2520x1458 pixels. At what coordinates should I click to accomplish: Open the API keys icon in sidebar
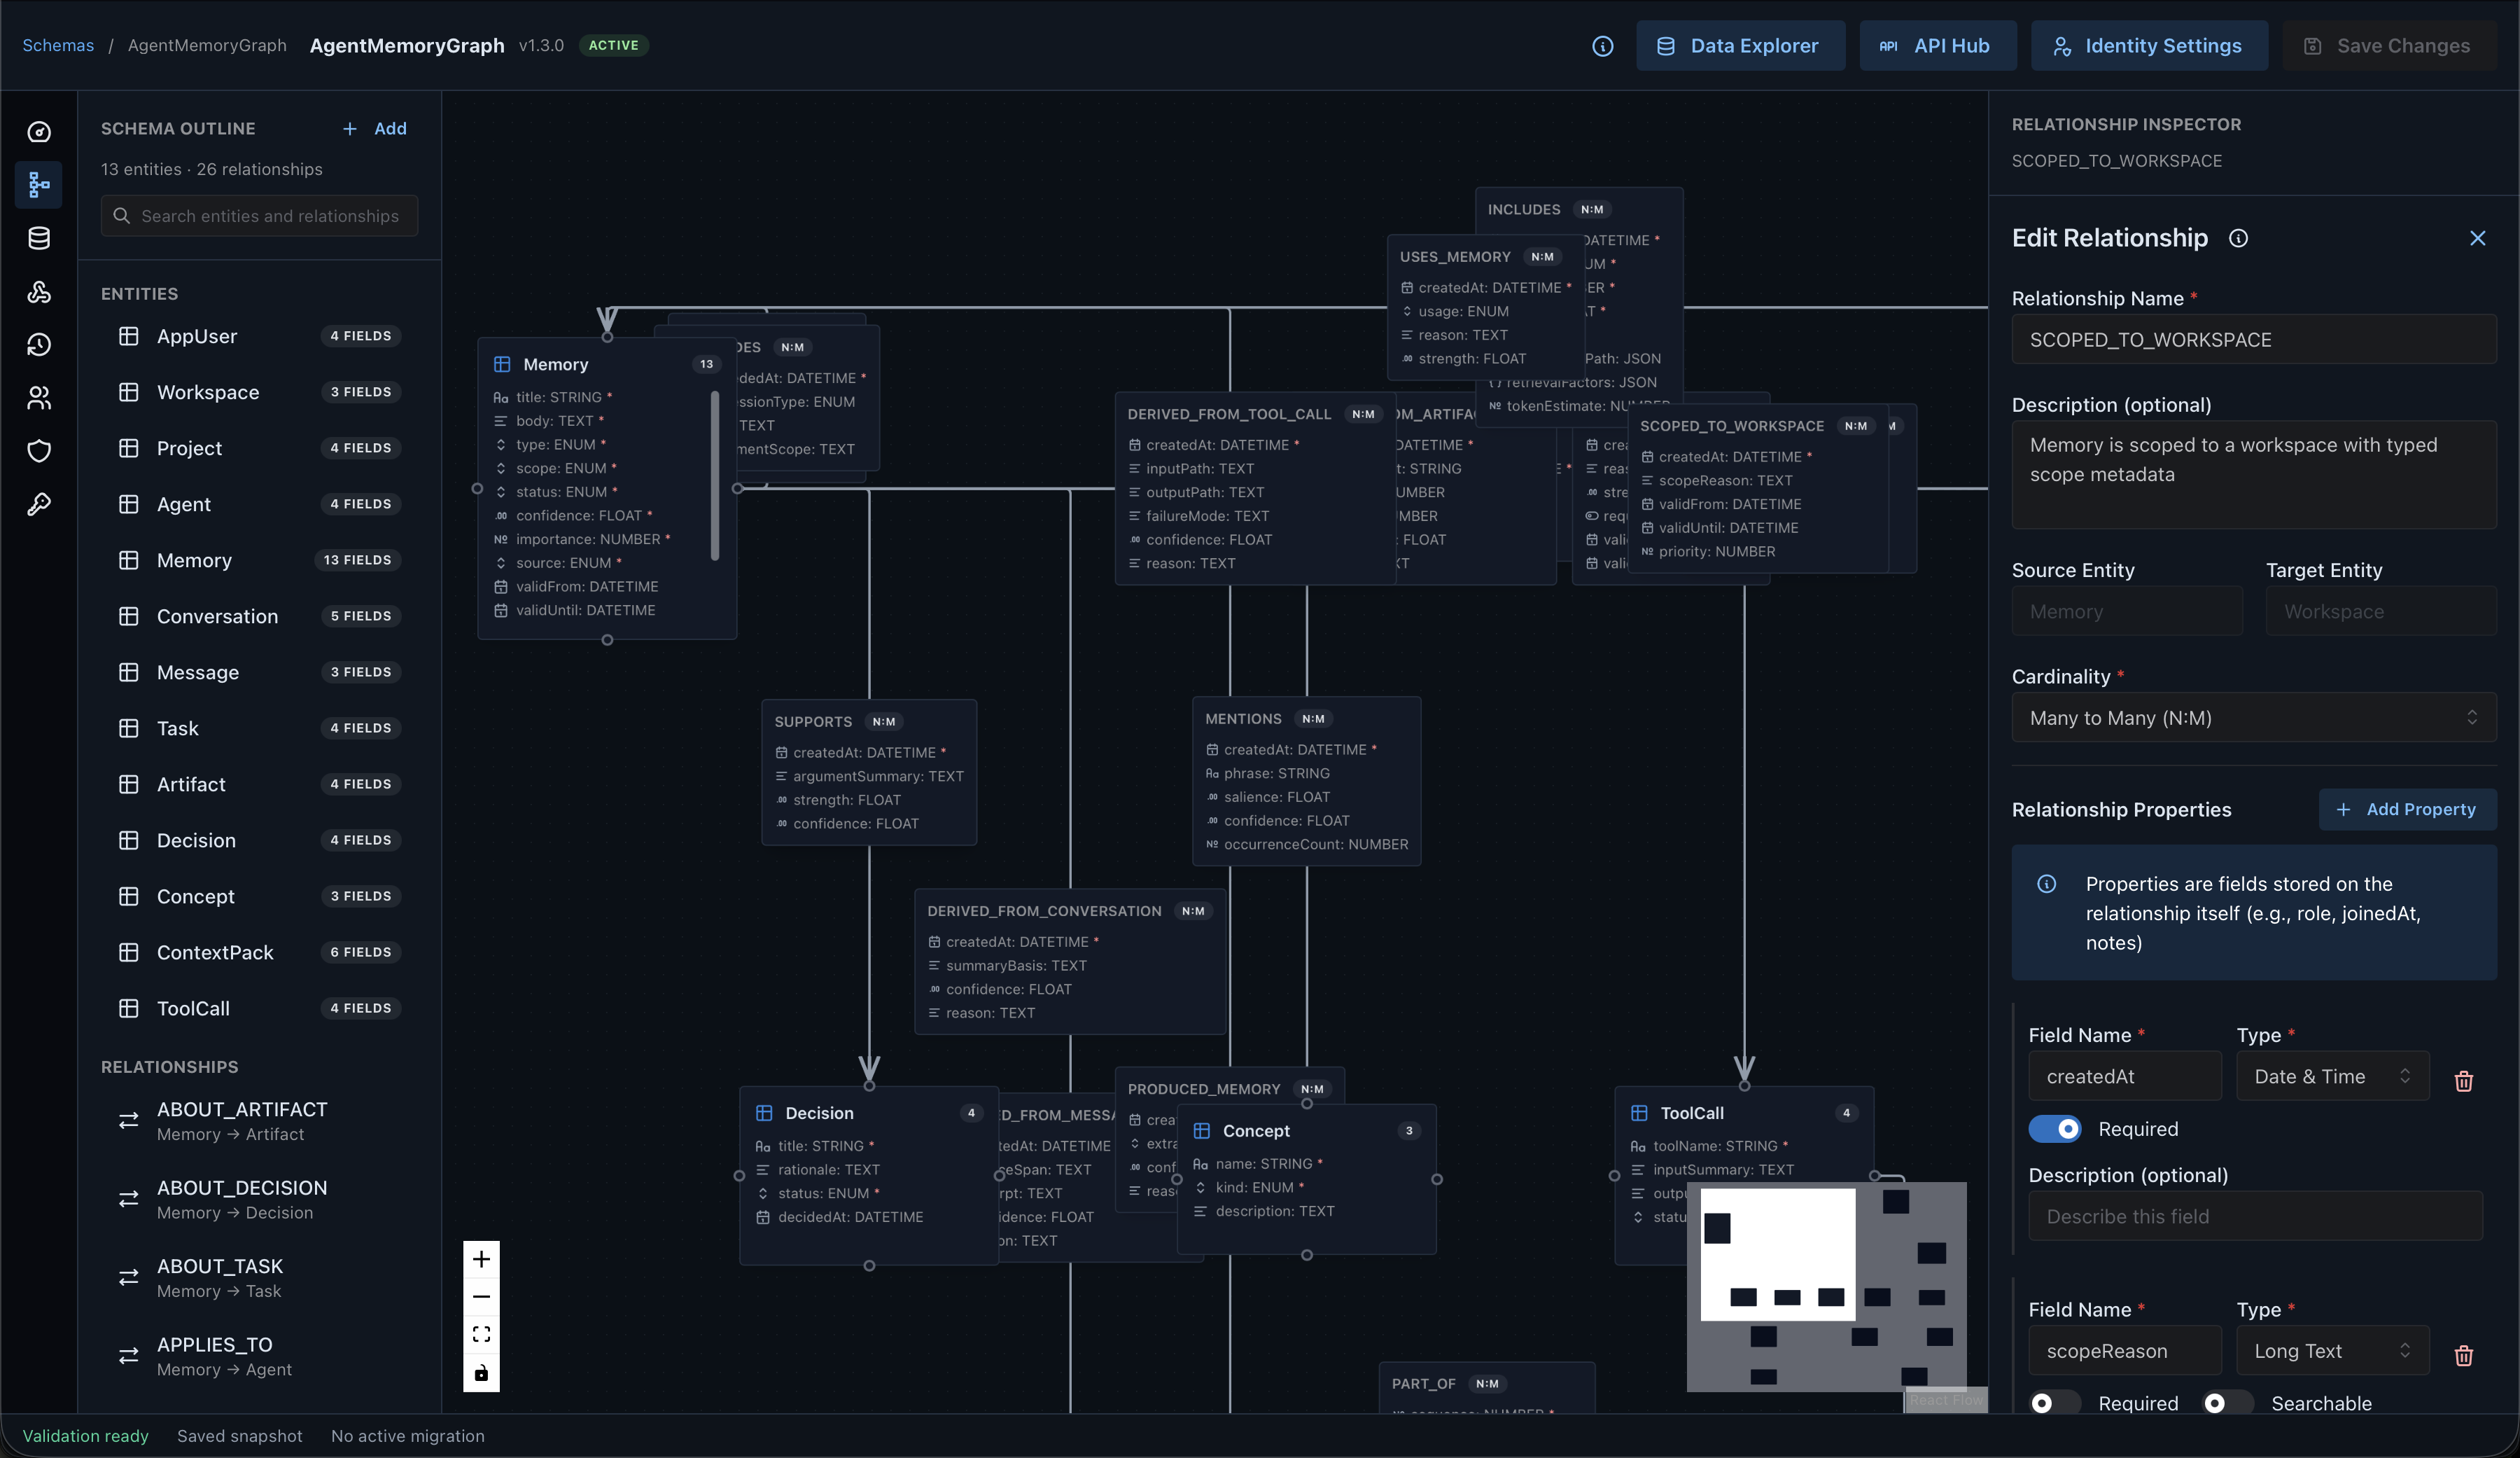tap(39, 504)
